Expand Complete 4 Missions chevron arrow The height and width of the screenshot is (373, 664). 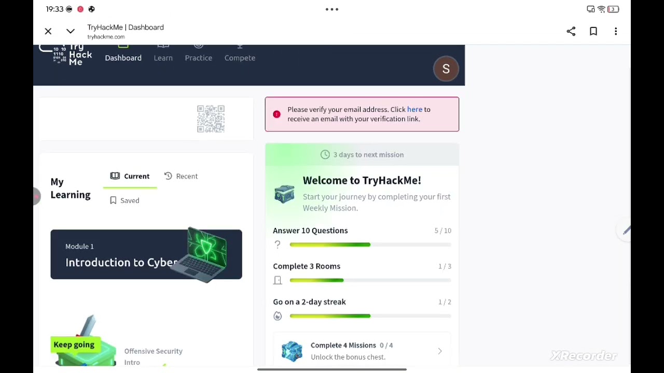tap(440, 351)
